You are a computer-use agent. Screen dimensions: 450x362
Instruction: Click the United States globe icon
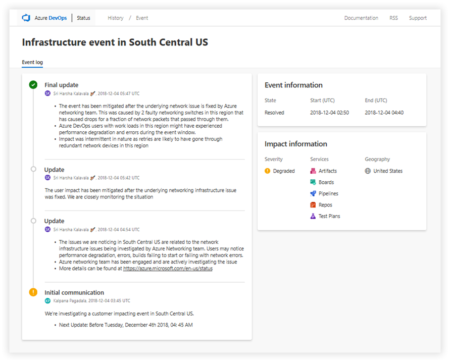click(368, 171)
